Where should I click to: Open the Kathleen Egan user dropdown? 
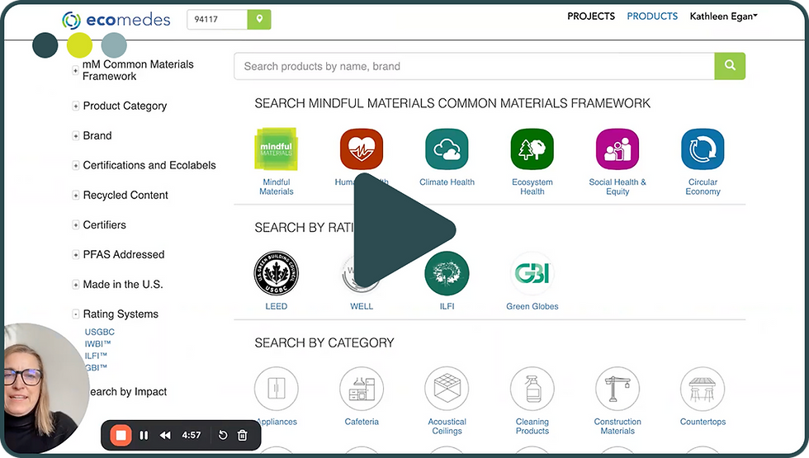point(723,17)
